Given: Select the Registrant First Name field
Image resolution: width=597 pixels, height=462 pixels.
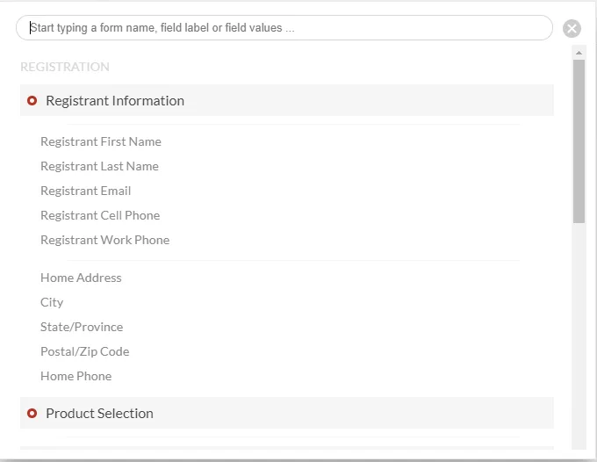Looking at the screenshot, I should point(101,141).
